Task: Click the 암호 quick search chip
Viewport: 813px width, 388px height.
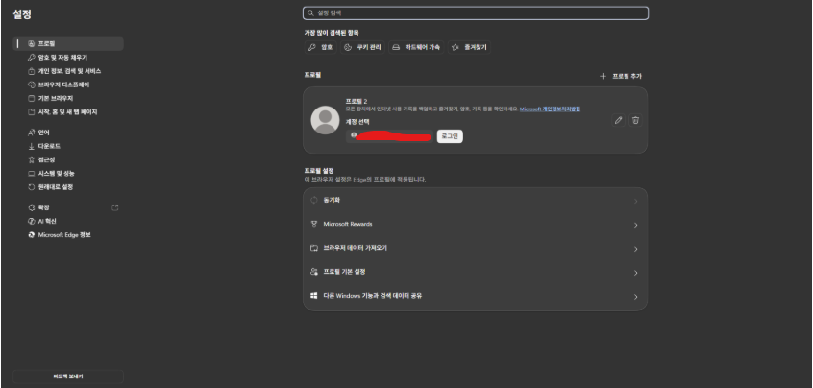Action: tap(320, 47)
